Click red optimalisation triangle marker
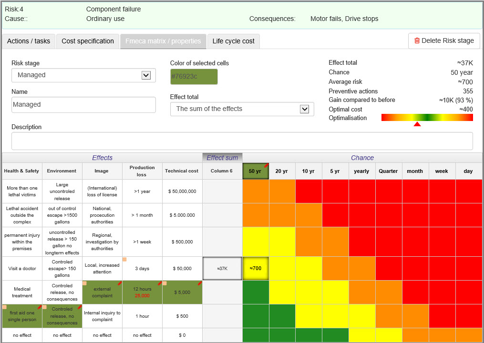The width and height of the screenshot is (484, 343). pyautogui.click(x=417, y=124)
